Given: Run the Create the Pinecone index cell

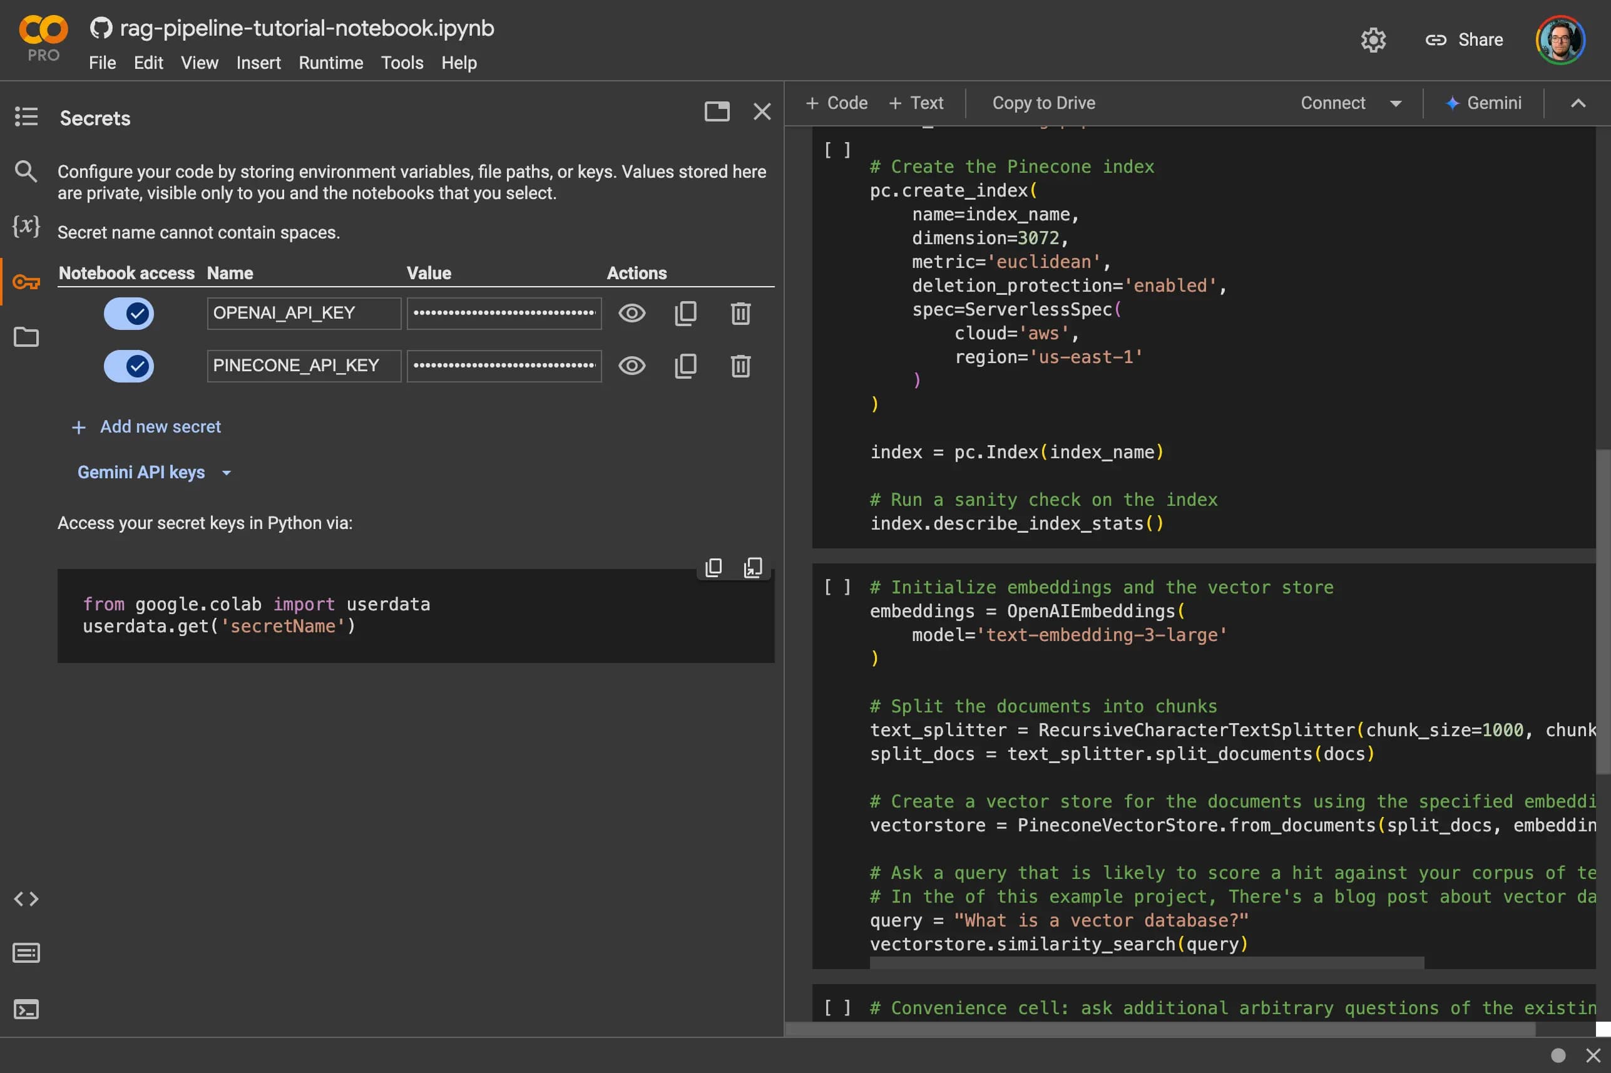Looking at the screenshot, I should point(837,150).
